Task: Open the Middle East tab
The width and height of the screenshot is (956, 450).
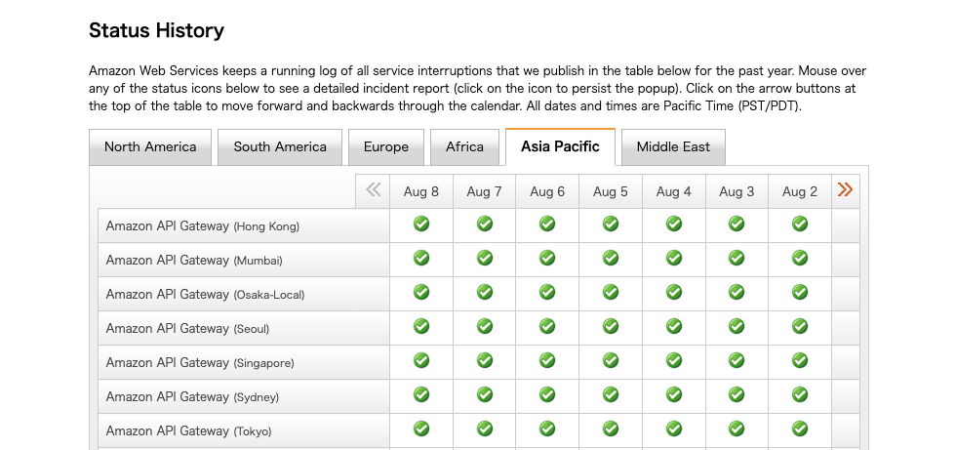Action: click(x=673, y=147)
